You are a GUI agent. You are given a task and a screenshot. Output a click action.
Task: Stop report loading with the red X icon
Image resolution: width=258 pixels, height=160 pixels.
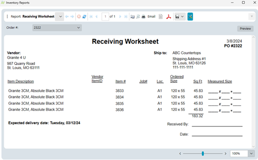tap(79, 16)
